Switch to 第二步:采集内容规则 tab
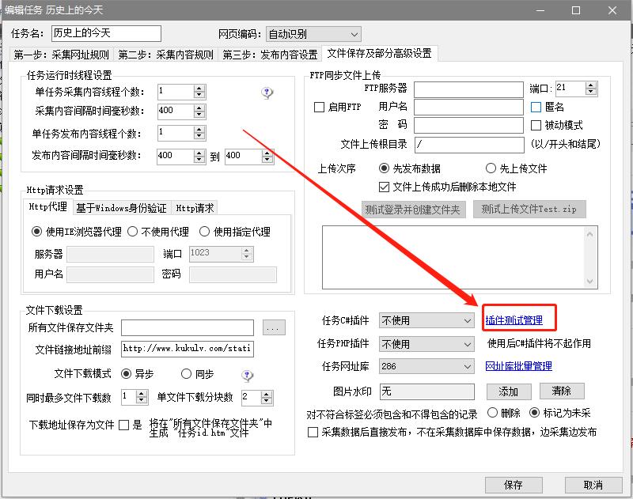The width and height of the screenshot is (633, 499). pyautogui.click(x=165, y=55)
